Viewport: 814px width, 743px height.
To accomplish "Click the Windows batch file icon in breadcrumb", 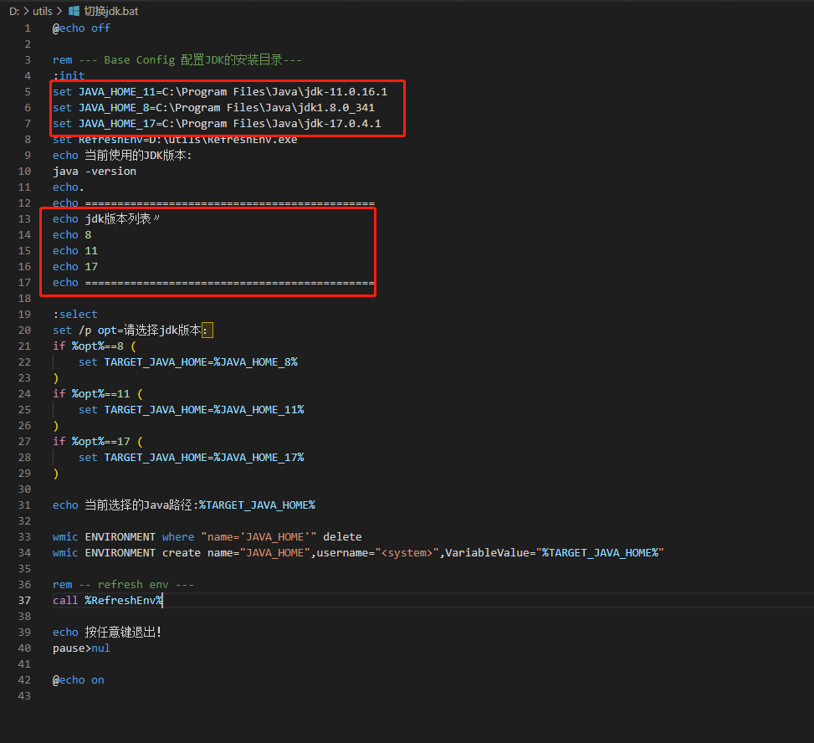I will point(74,11).
